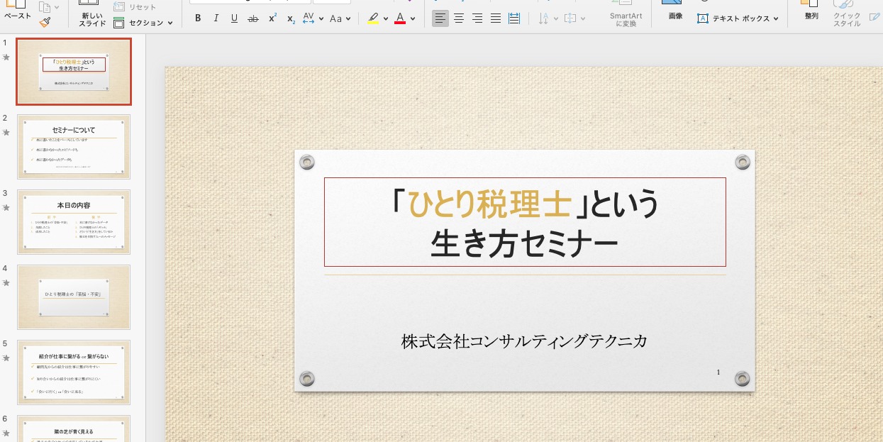The image size is (883, 442).
Task: Click the animation star beside slide 4
Action: 6,282
